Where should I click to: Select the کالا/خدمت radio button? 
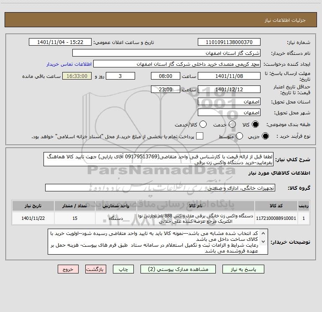click(203, 124)
